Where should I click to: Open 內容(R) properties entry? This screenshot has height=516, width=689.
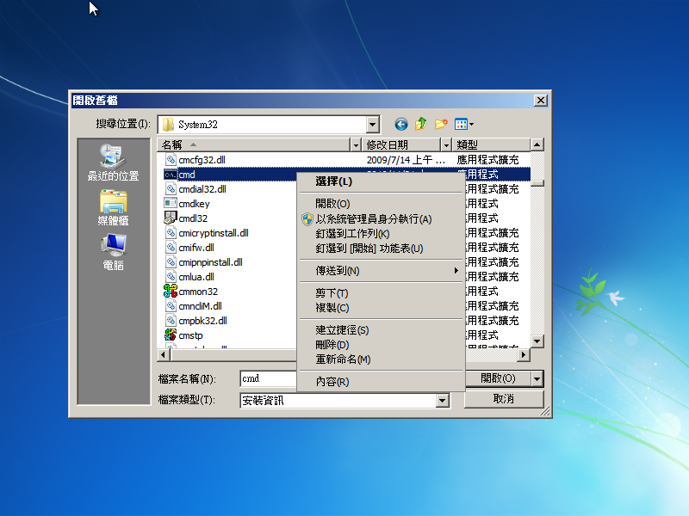(x=382, y=382)
